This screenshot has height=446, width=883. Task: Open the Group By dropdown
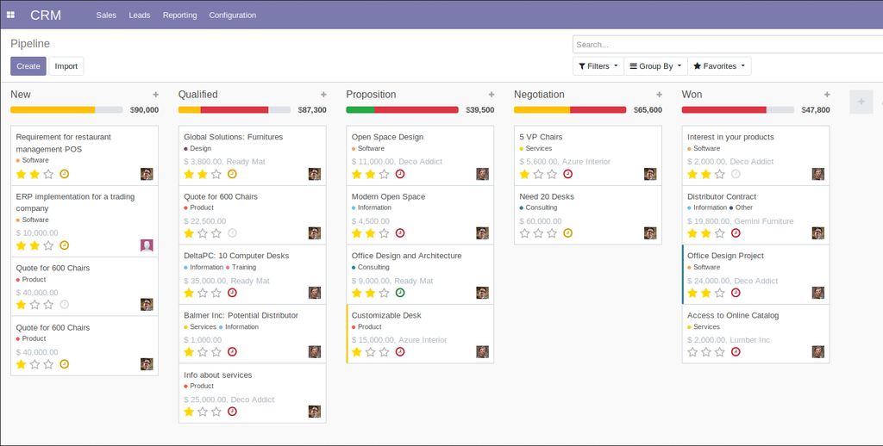coord(655,66)
